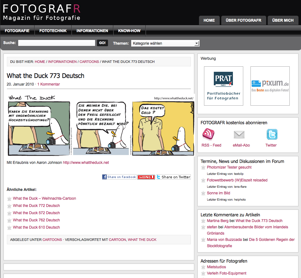Open the Verleih Foto-Equipment link
Screen dimensions: 301x278
click(x=227, y=273)
